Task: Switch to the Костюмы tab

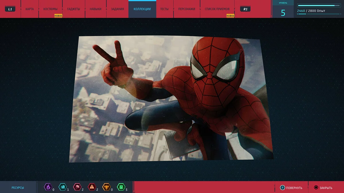Action: [50, 9]
